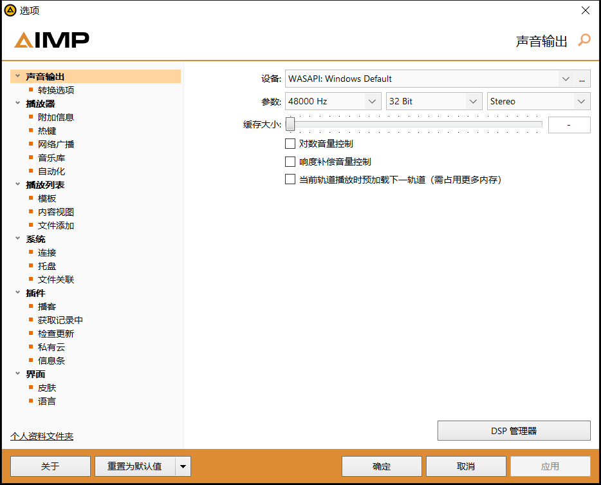Click 重置为默认值 button
The width and height of the screenshot is (601, 485).
(x=135, y=466)
